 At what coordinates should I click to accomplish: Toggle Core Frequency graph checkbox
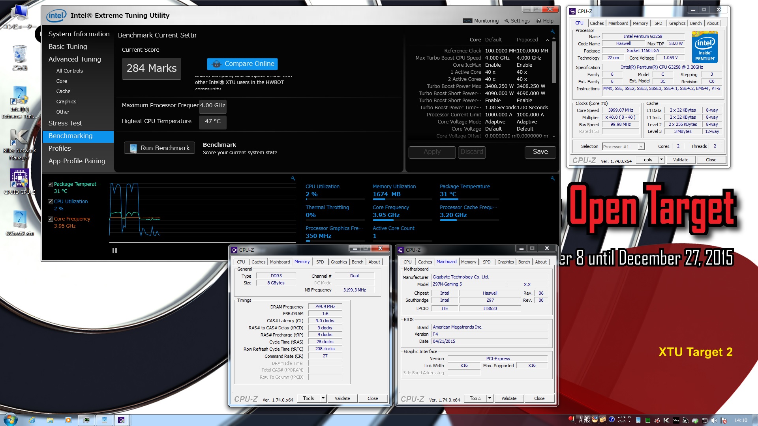[50, 219]
